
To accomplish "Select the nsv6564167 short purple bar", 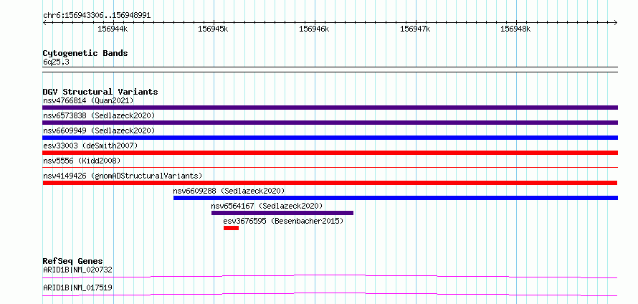I will 282,213.
